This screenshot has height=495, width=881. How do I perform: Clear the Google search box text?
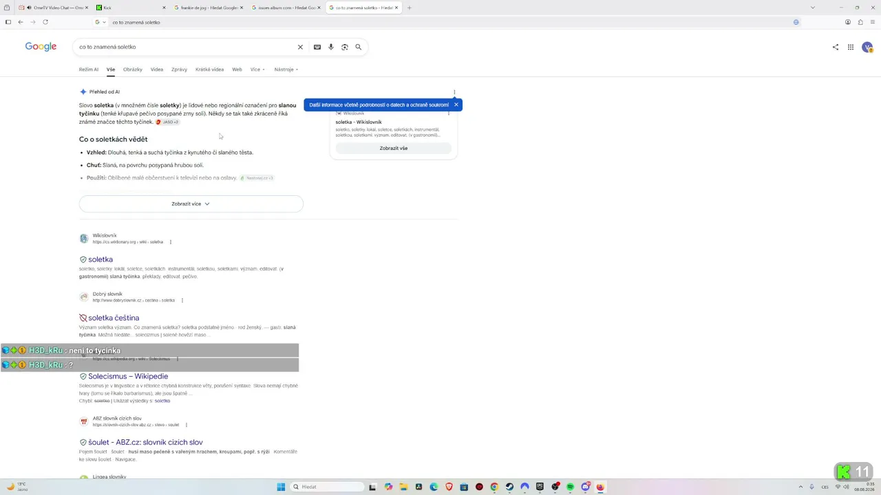(300, 47)
